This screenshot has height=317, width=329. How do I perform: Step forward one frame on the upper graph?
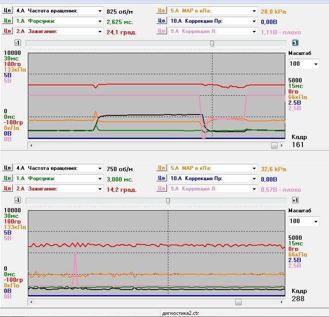click(x=295, y=43)
